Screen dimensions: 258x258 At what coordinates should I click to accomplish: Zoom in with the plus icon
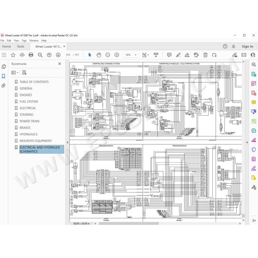(x=117, y=55)
